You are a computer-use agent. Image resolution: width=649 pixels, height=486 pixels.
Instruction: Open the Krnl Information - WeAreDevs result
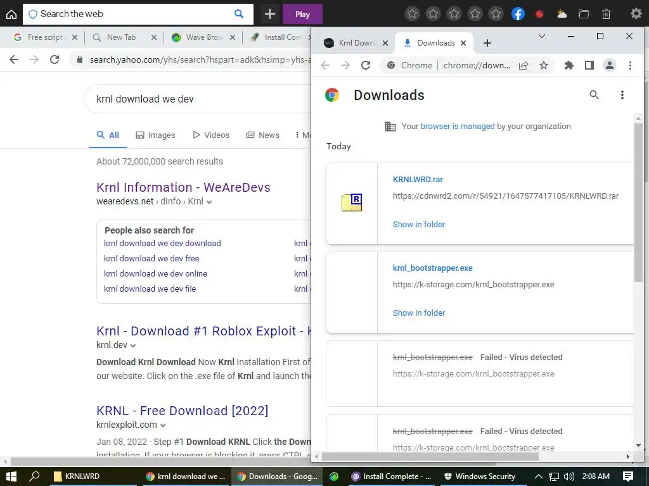click(183, 187)
